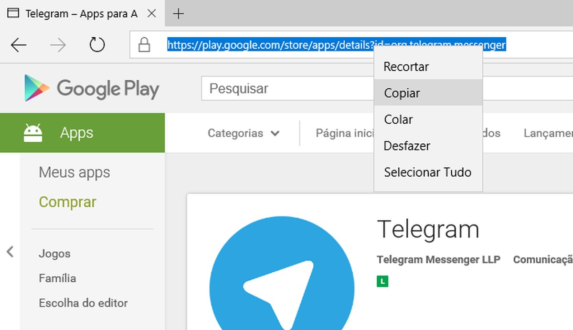
Task: Open "Página inicial" in the navigation bar
Action: tap(345, 134)
